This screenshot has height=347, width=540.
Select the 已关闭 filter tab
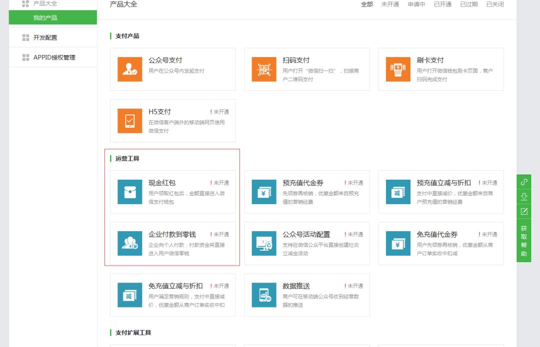pyautogui.click(x=495, y=4)
